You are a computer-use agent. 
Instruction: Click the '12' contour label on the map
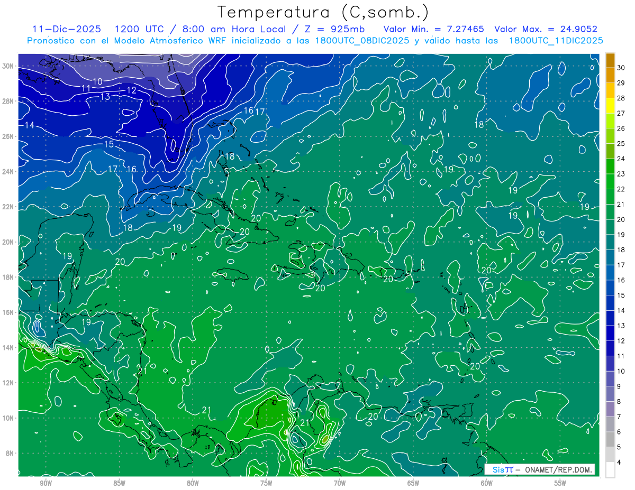pyautogui.click(x=131, y=90)
